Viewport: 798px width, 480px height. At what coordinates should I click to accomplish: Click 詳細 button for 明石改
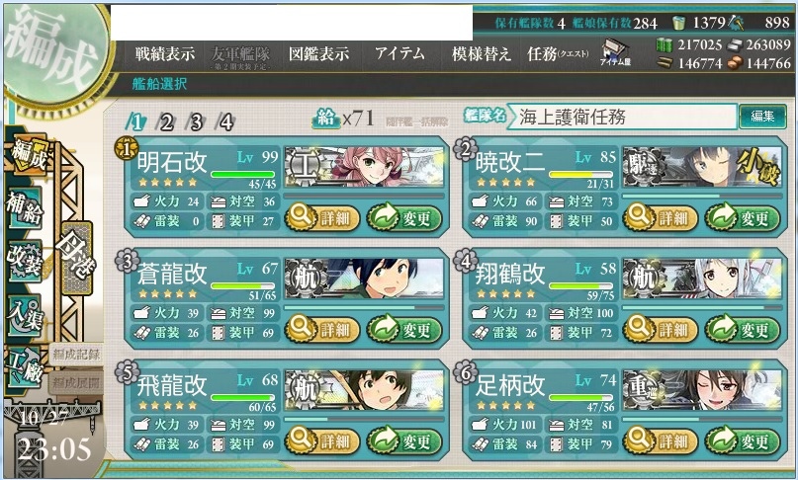coord(322,218)
